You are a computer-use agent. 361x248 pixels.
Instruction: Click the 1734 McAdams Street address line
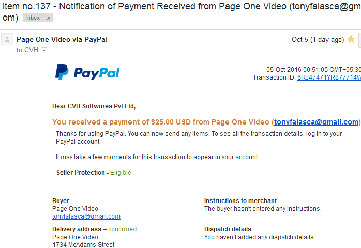(x=83, y=244)
